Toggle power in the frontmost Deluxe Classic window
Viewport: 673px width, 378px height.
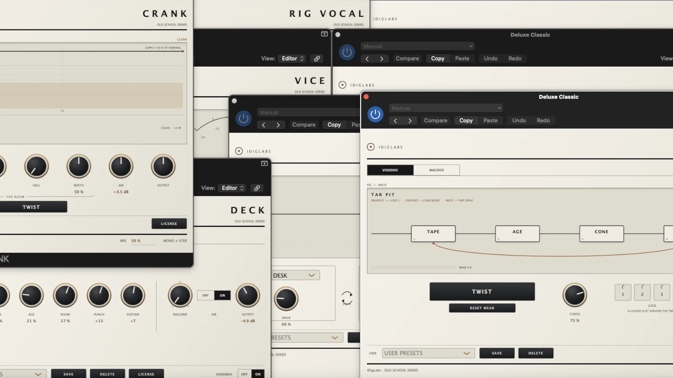(x=375, y=114)
